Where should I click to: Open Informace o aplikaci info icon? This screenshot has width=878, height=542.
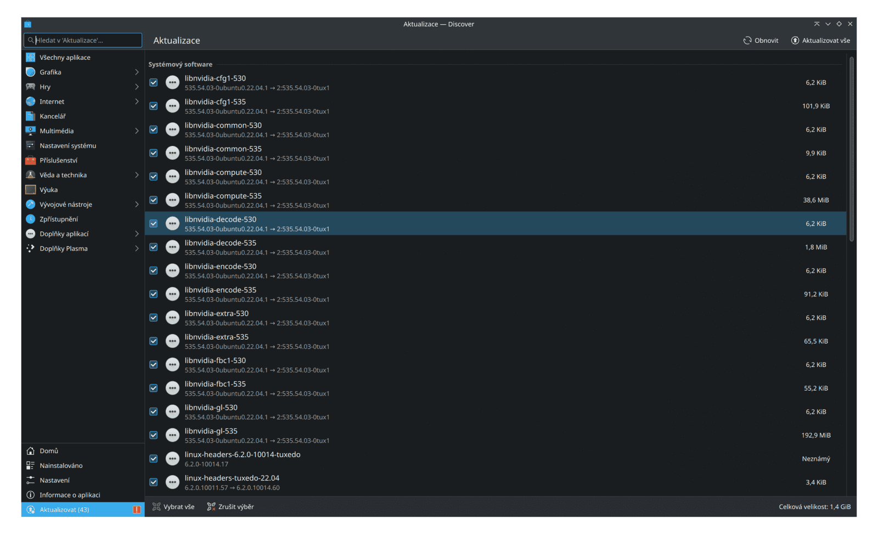click(x=31, y=495)
